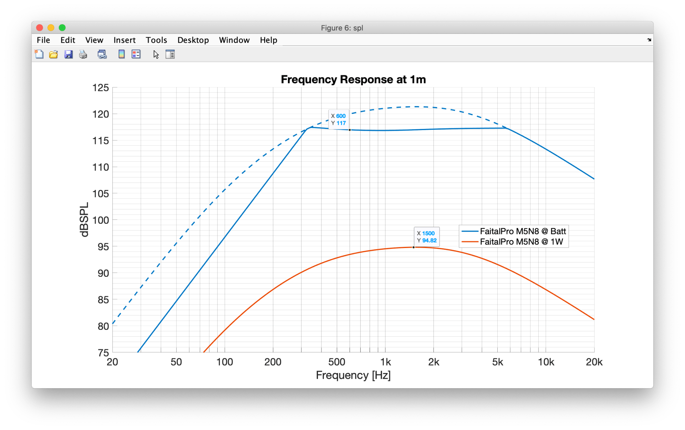
Task: Expand the Desktop menu
Action: [193, 40]
